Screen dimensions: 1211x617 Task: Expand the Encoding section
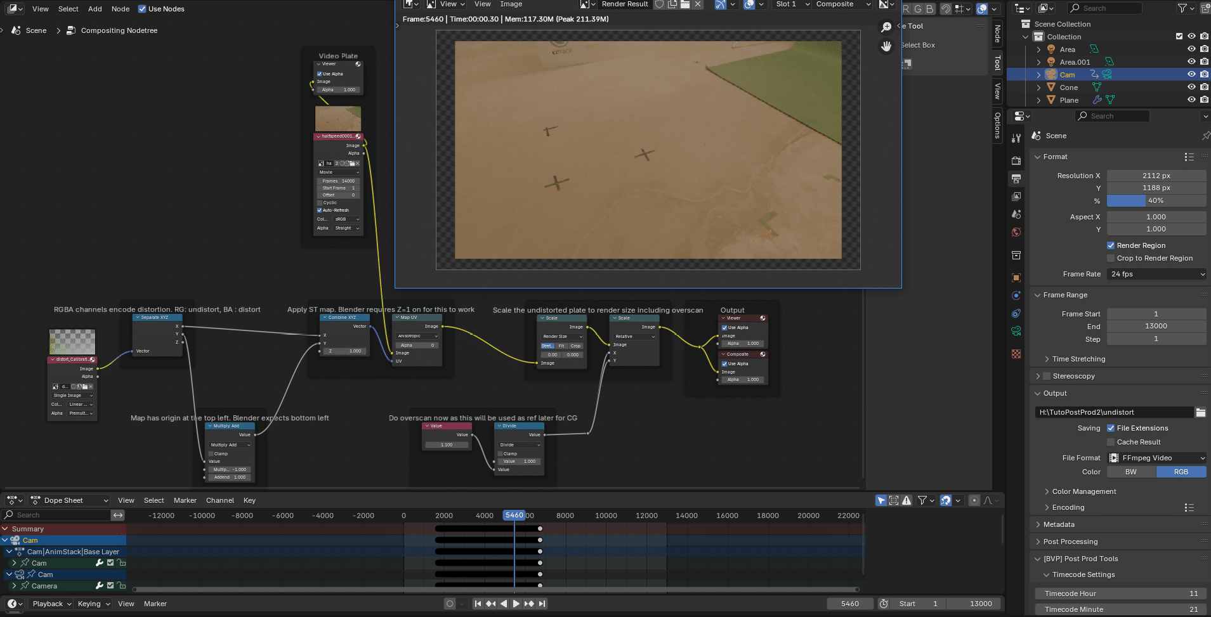click(x=1068, y=507)
